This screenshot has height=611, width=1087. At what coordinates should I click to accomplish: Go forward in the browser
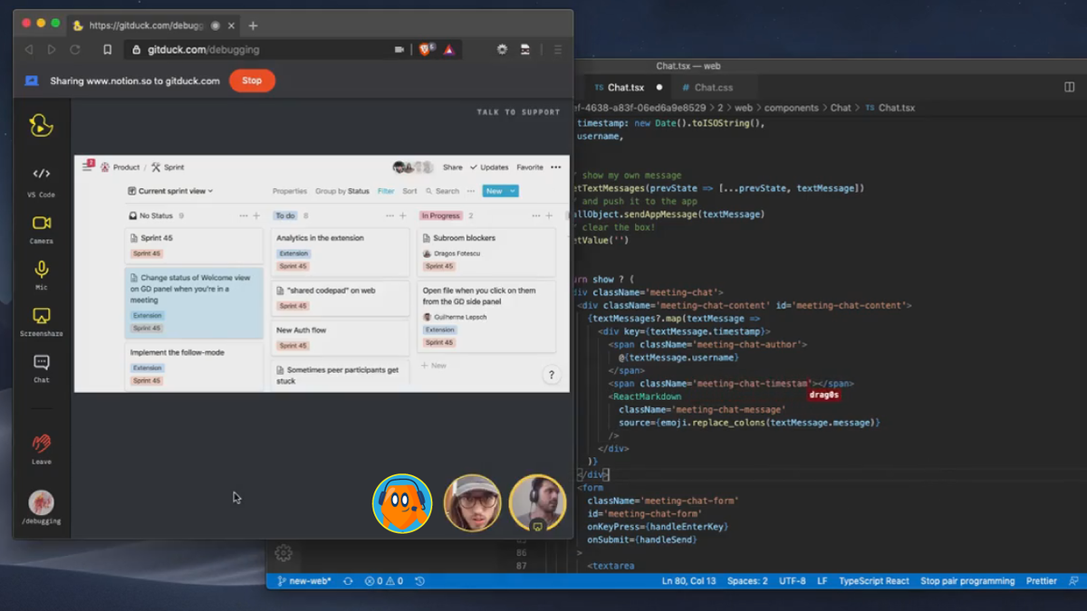[52, 50]
